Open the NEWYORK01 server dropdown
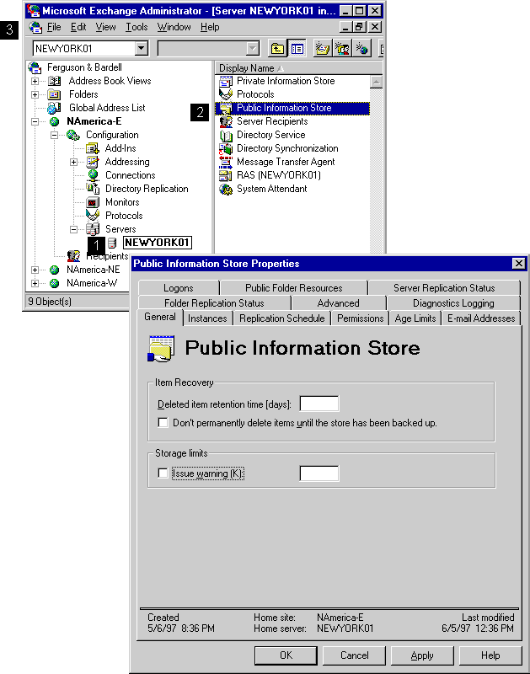The image size is (530, 674). [x=141, y=48]
